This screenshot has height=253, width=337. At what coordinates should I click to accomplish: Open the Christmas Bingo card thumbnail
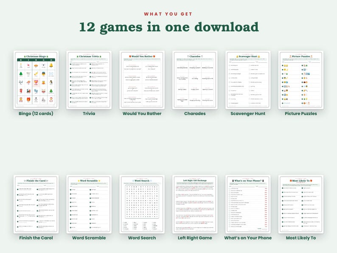click(x=36, y=80)
